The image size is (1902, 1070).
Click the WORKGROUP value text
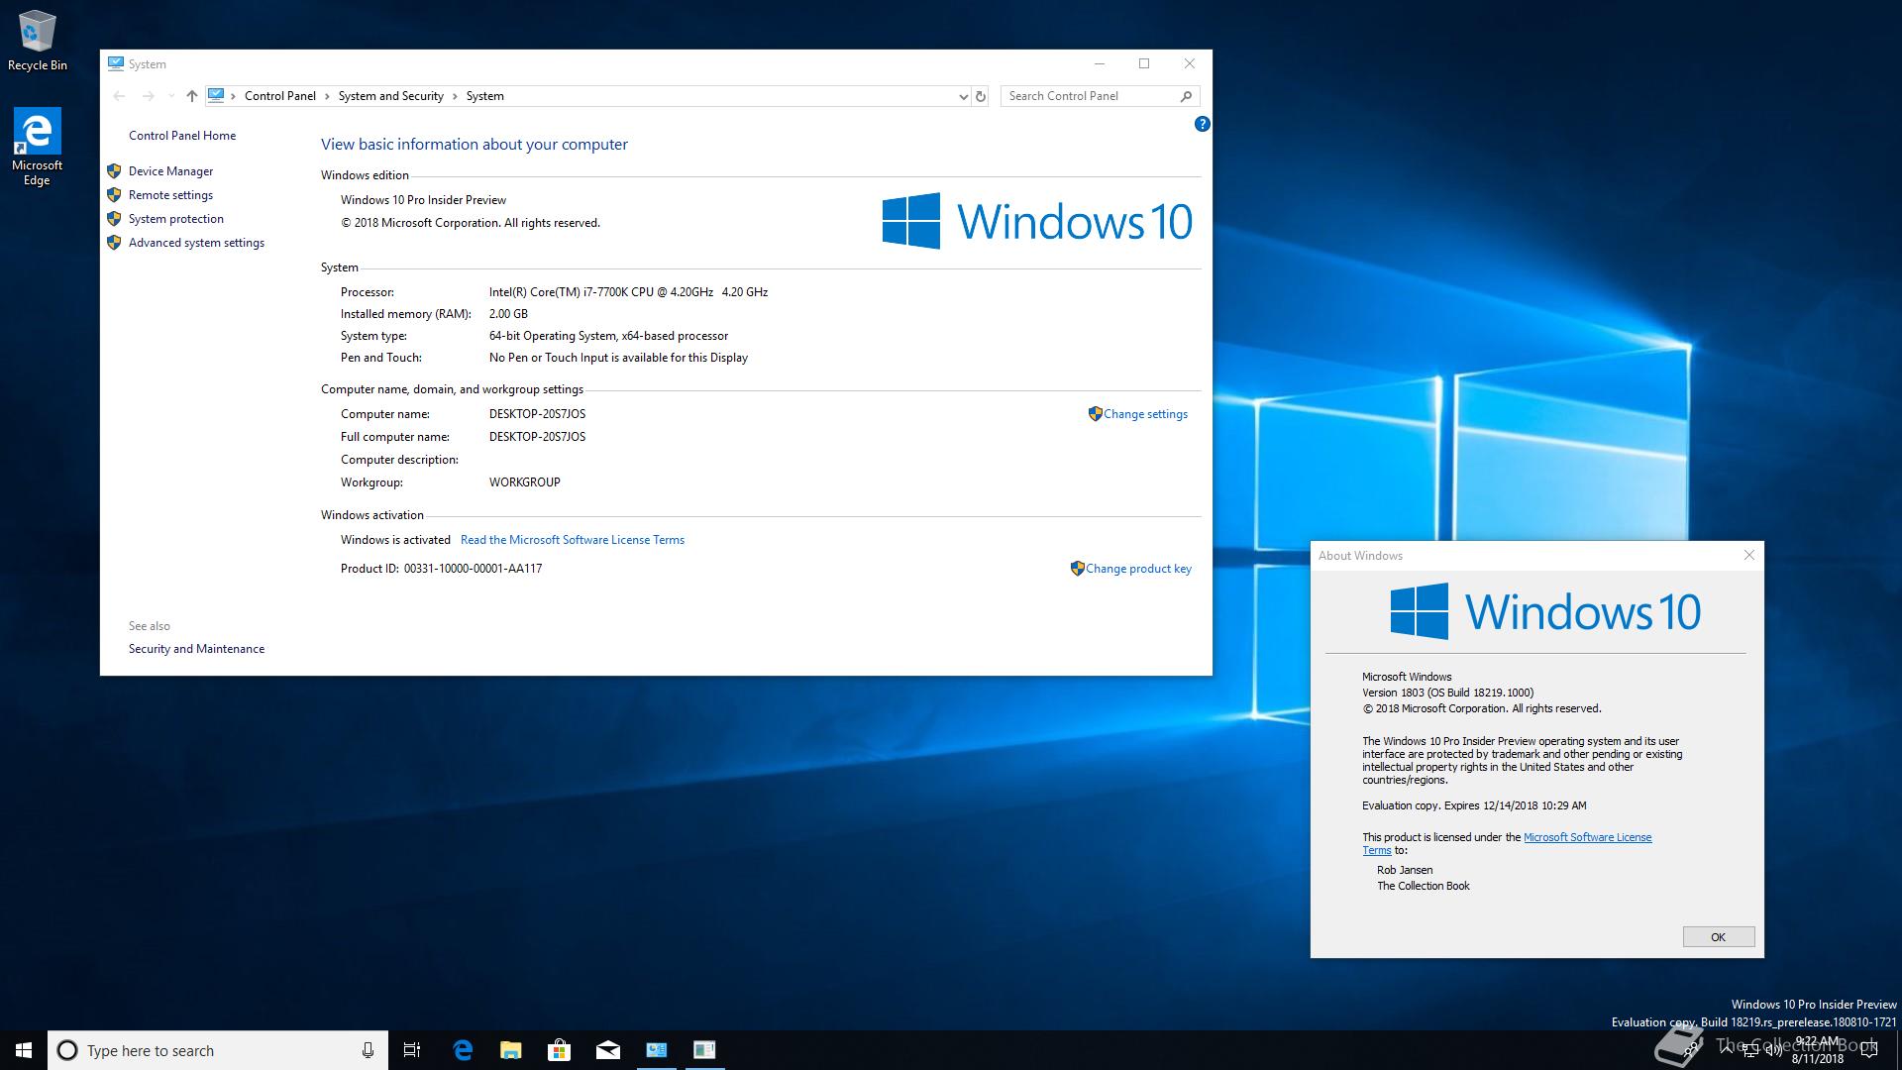525,482
